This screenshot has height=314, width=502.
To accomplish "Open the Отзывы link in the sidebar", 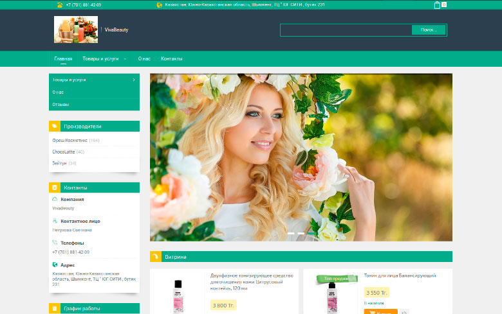I will (61, 105).
